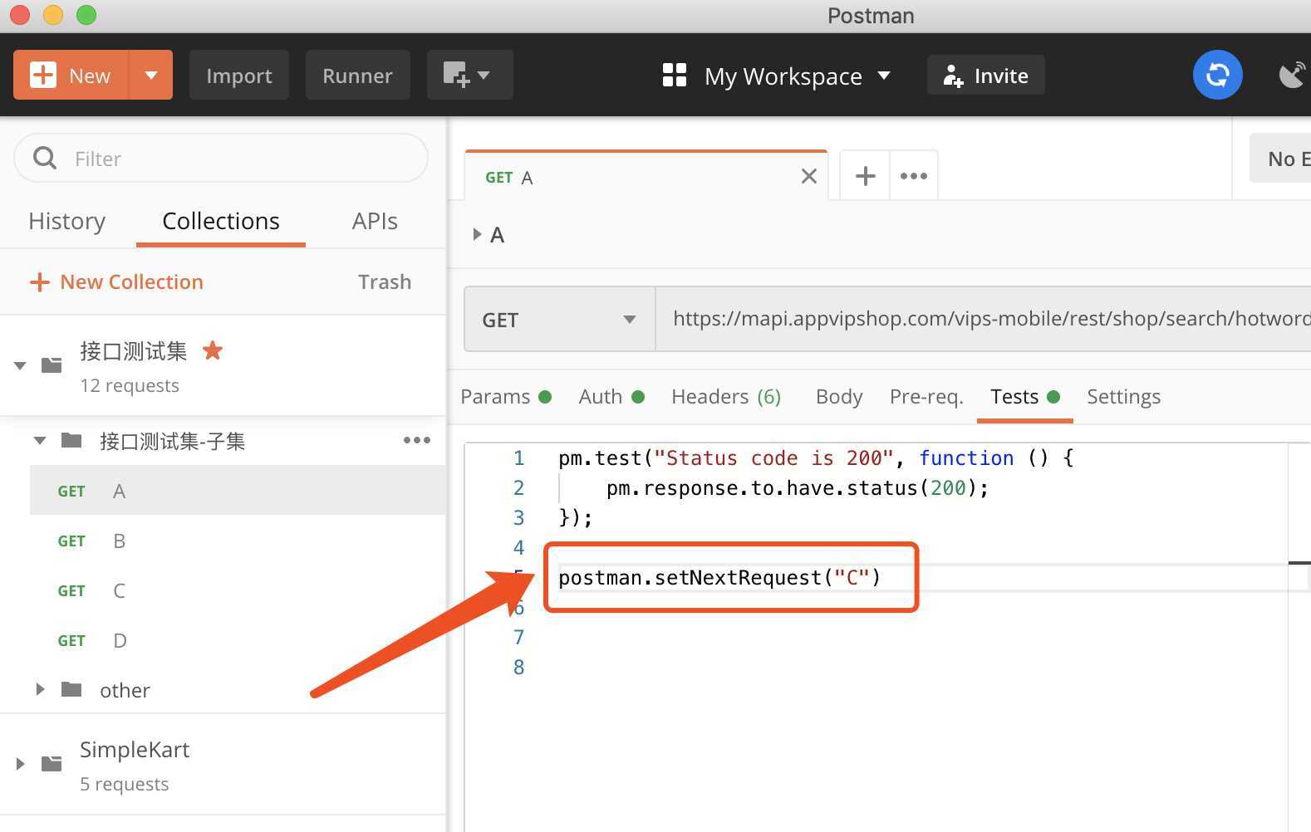Open the Trash link
This screenshot has width=1311, height=832.
(x=385, y=281)
